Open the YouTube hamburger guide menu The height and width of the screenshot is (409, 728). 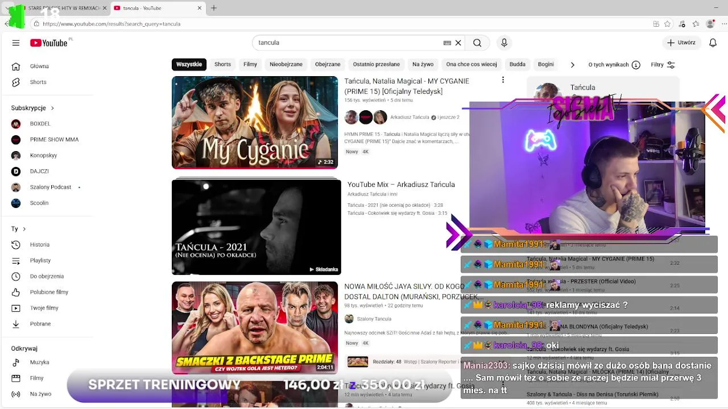point(16,43)
